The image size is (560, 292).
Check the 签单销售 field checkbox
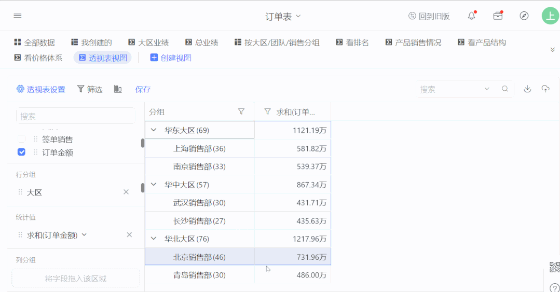(x=21, y=139)
